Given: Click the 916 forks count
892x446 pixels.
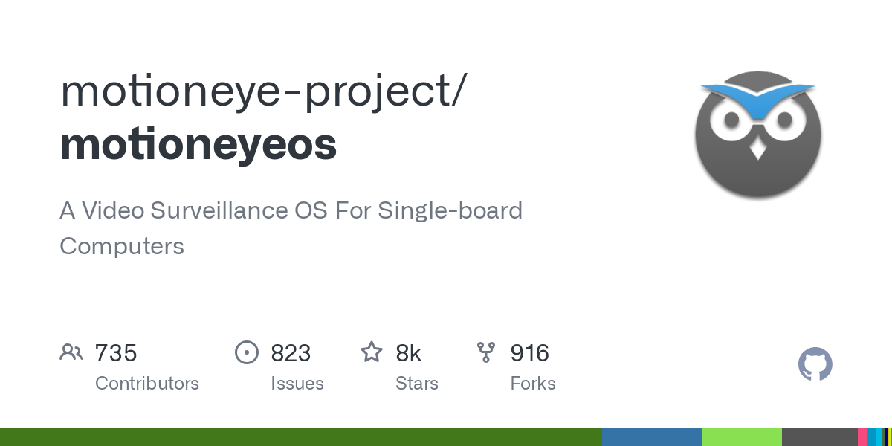Looking at the screenshot, I should [x=529, y=353].
